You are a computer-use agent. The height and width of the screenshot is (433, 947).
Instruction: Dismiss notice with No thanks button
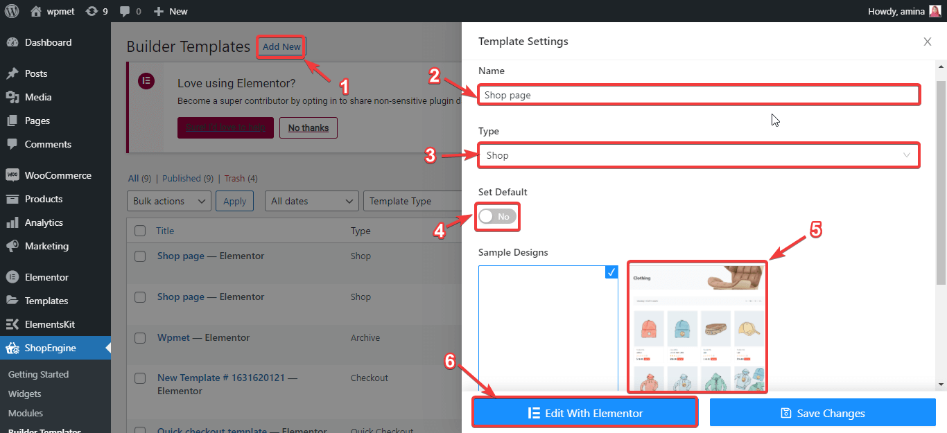coord(309,127)
